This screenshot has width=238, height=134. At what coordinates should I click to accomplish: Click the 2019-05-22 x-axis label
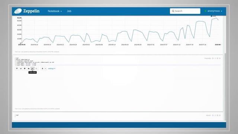(x=60, y=45)
